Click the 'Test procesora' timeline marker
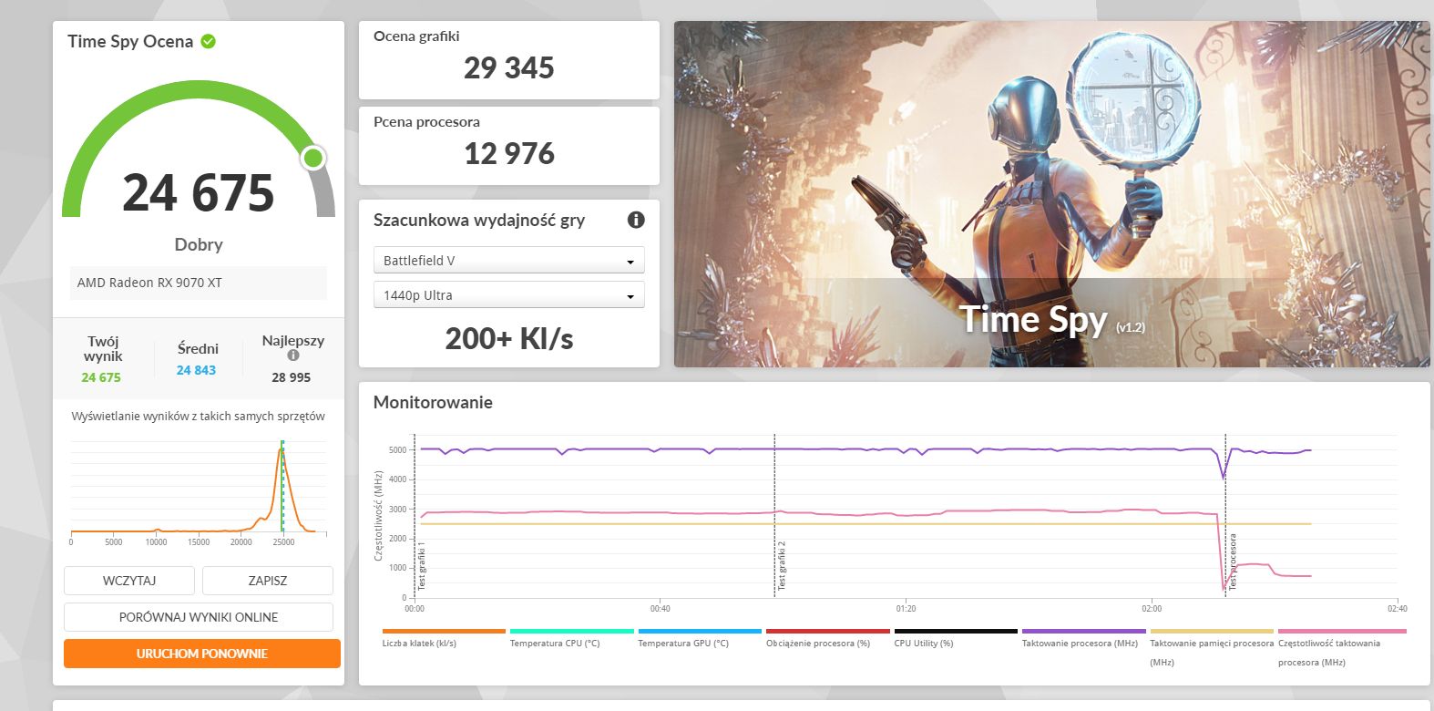Image resolution: width=1434 pixels, height=711 pixels. point(1233,562)
